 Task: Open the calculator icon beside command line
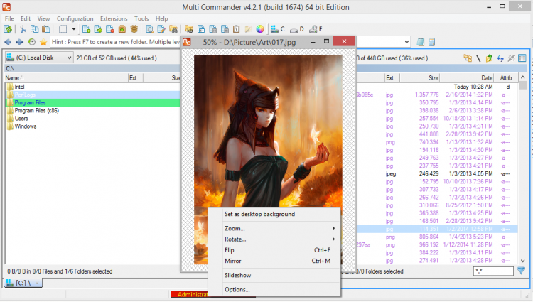[x=431, y=42]
